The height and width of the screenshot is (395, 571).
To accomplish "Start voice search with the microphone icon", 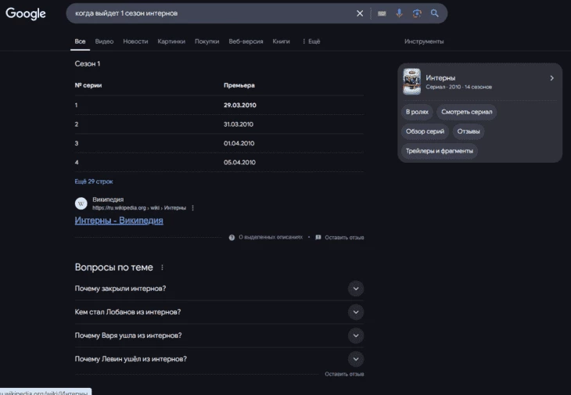I will pyautogui.click(x=399, y=13).
